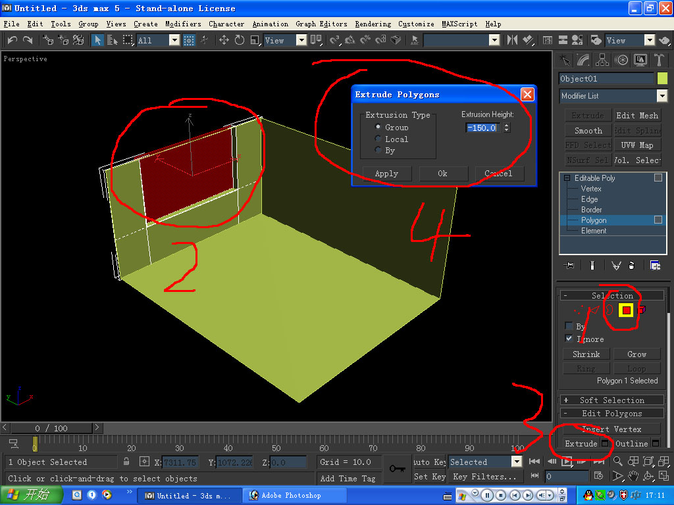The height and width of the screenshot is (505, 674).
Task: Click Apply in Extrude Polygons dialog
Action: pos(387,174)
